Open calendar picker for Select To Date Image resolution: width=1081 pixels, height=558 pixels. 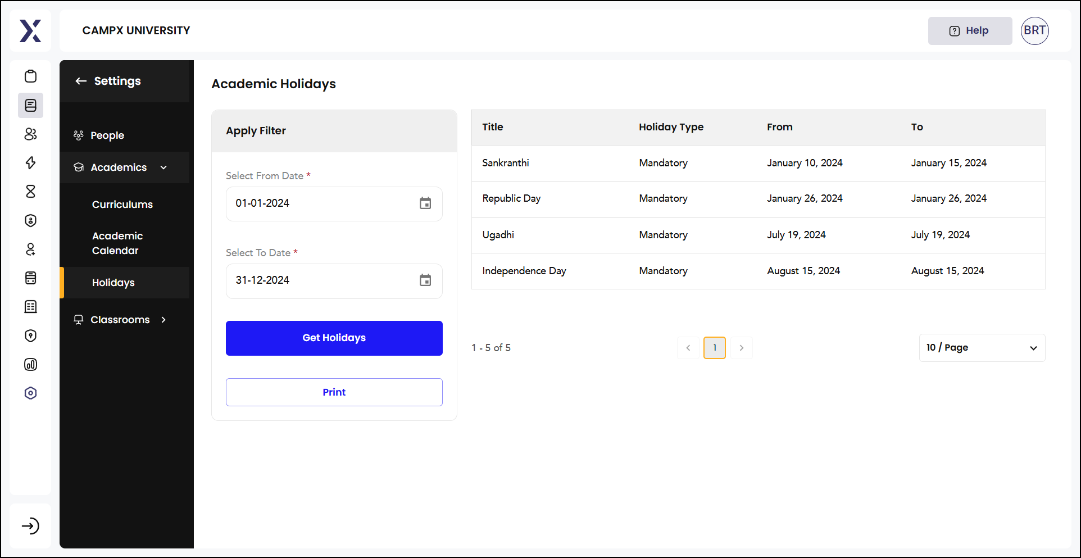pyautogui.click(x=425, y=280)
